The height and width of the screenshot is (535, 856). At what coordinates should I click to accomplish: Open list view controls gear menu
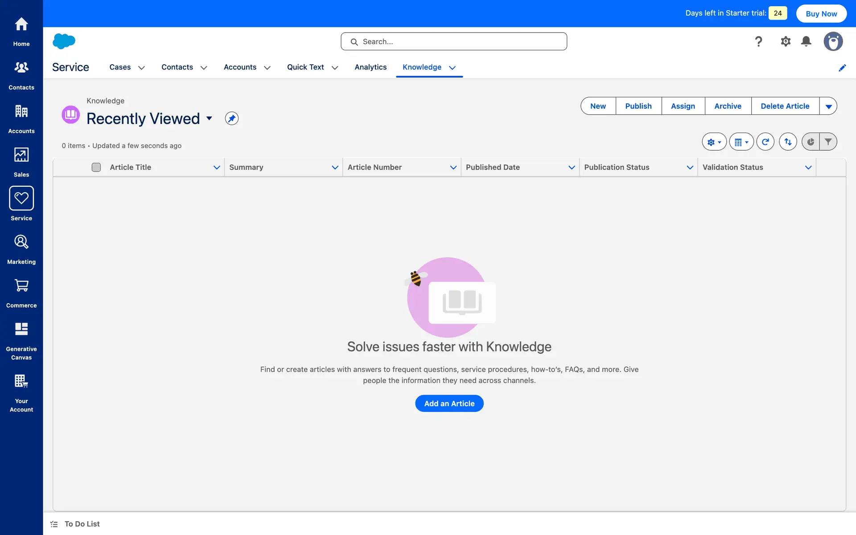(714, 142)
